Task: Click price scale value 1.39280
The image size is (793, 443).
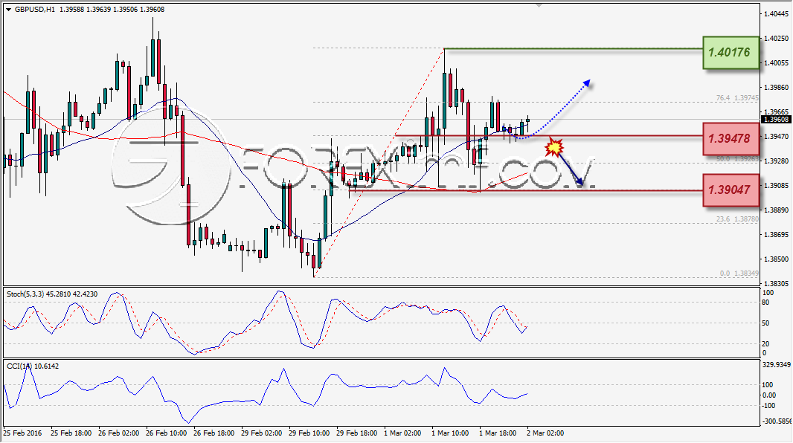Action: click(x=777, y=161)
